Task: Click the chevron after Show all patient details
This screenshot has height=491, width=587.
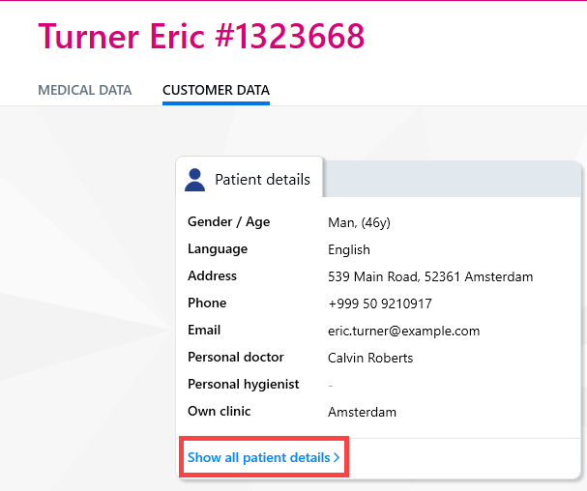Action: point(337,457)
